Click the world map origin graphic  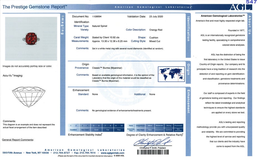(171, 74)
